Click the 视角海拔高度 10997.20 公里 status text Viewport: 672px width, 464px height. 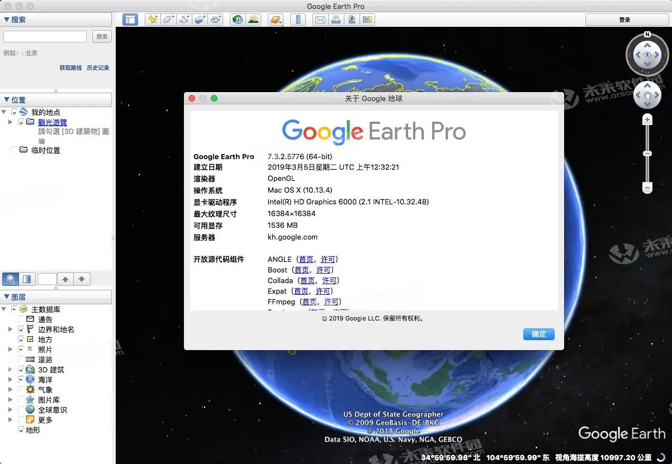[603, 457]
